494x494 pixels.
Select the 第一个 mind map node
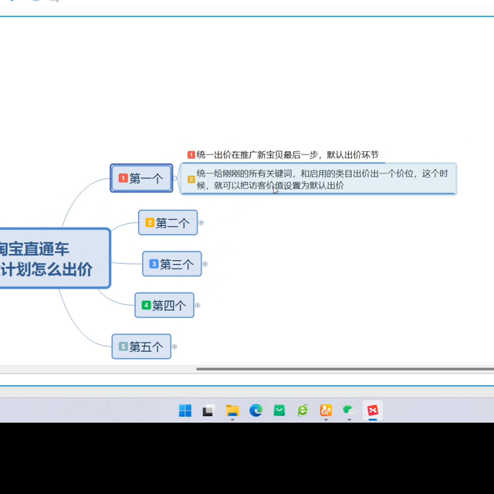click(141, 178)
